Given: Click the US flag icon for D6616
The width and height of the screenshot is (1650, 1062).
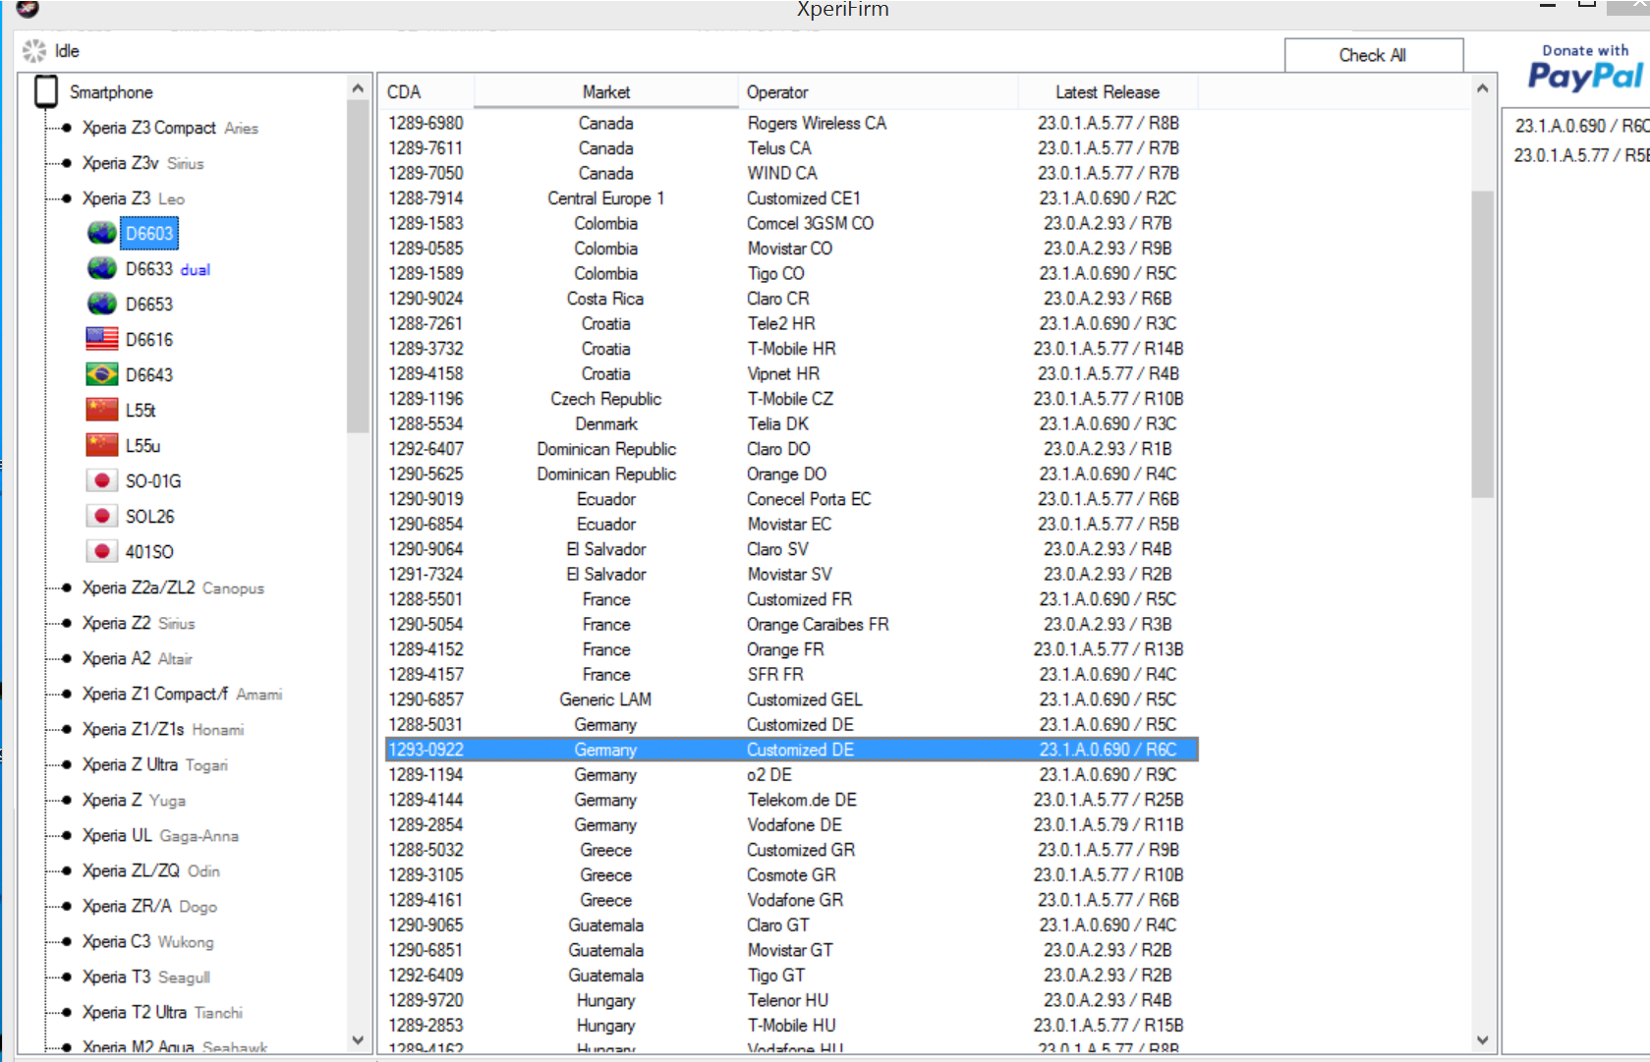Looking at the screenshot, I should point(102,339).
